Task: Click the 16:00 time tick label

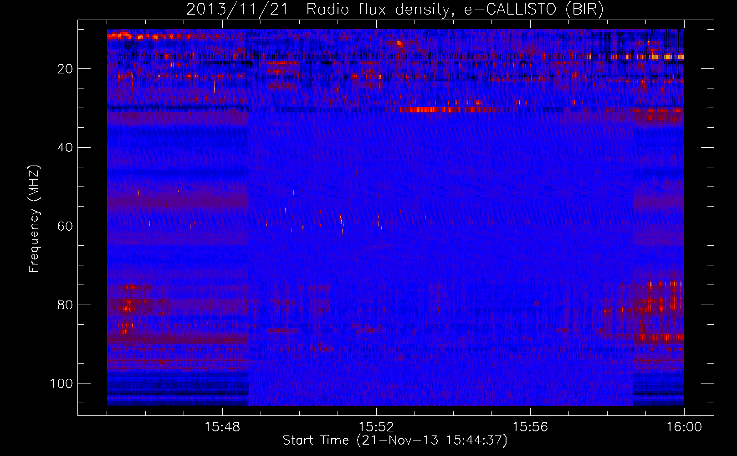Action: (x=684, y=427)
